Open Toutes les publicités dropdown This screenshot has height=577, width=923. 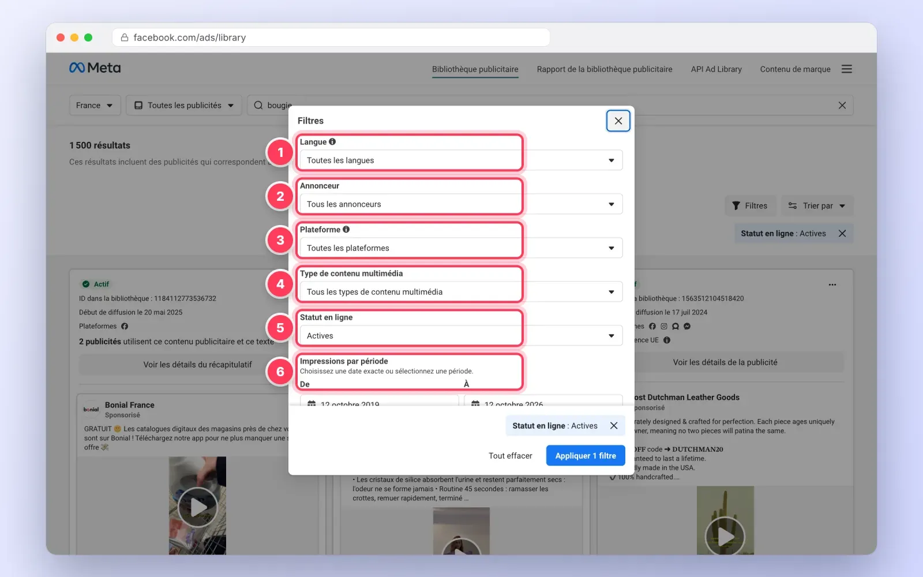(184, 106)
